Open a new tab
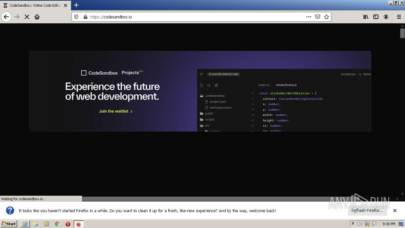405x228 pixels. point(76,5)
